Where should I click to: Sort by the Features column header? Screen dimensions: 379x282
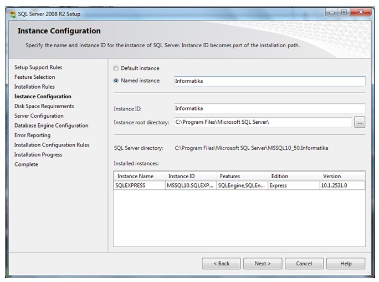click(x=242, y=176)
